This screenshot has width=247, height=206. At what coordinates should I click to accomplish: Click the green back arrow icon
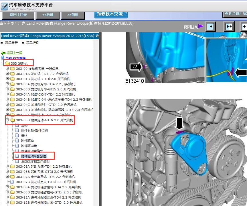[x=3, y=53]
